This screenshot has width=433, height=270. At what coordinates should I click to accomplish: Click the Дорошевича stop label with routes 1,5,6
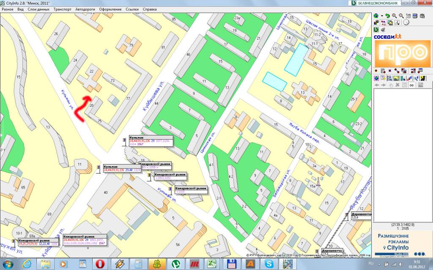(362, 216)
